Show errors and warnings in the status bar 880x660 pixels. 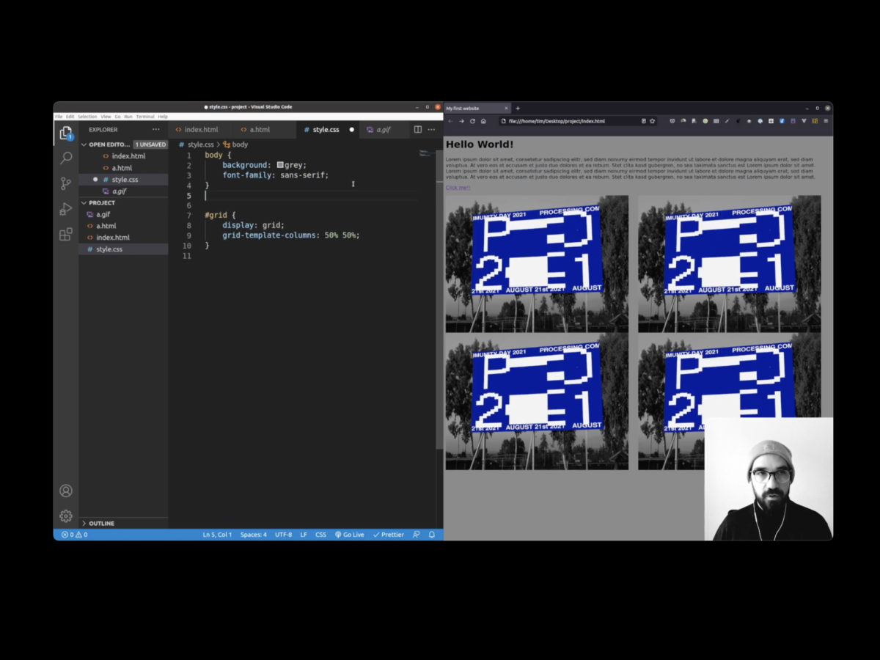pos(74,535)
